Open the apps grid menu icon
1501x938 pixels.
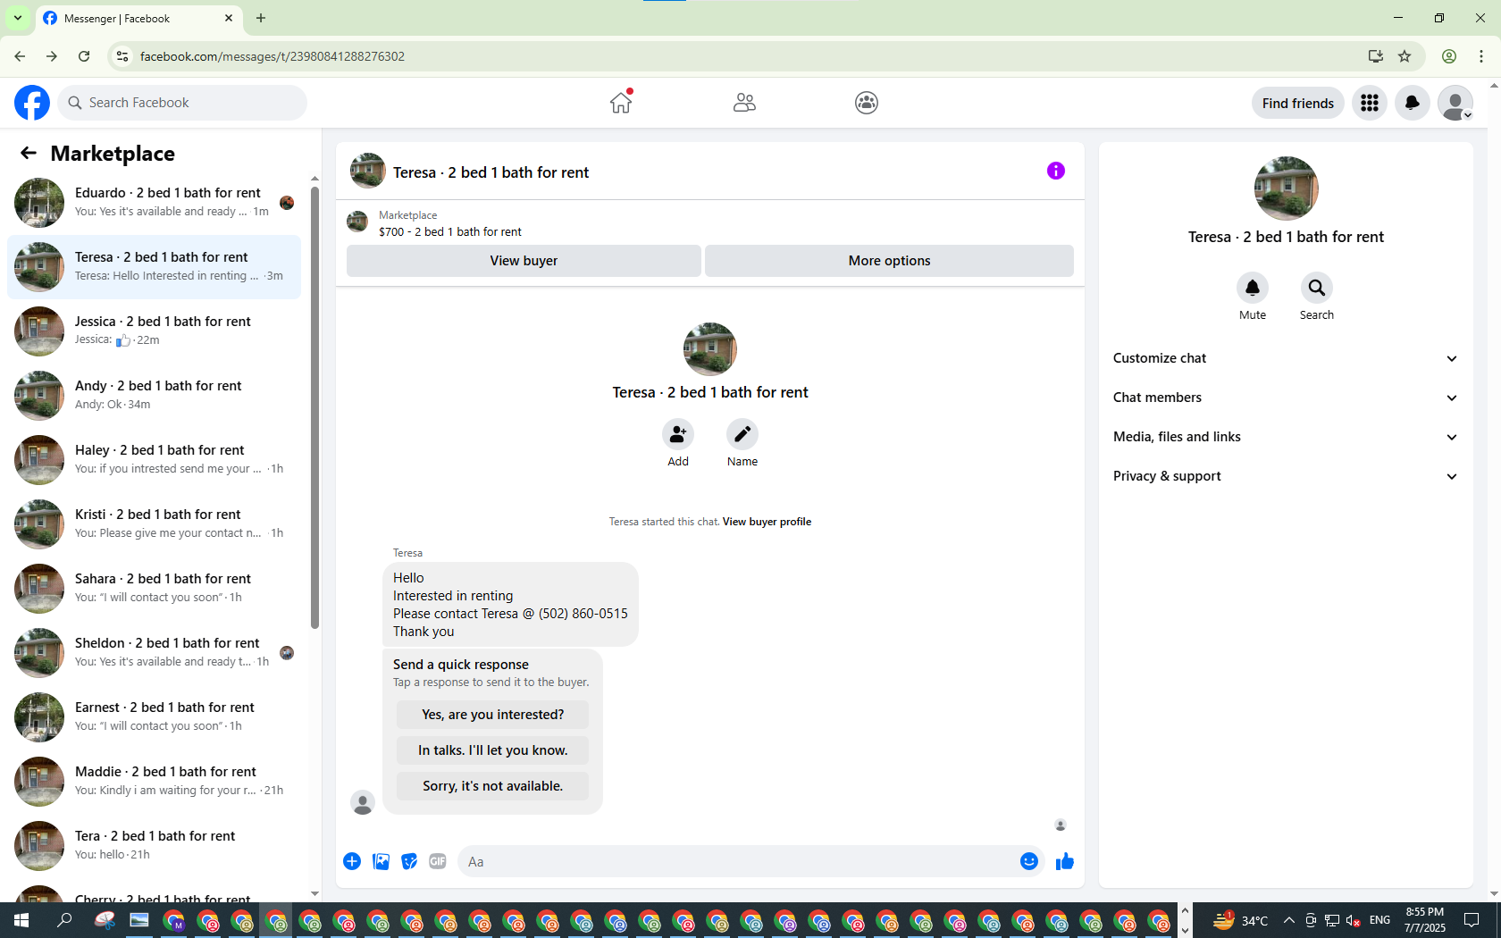click(1370, 103)
